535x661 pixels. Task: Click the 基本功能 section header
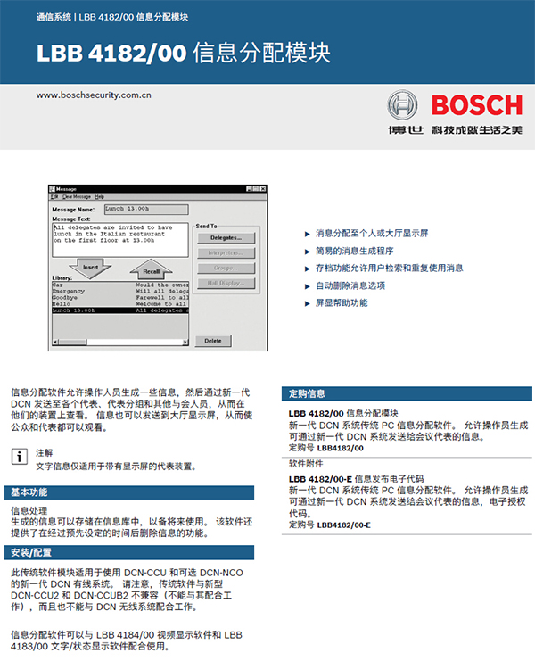click(x=129, y=492)
